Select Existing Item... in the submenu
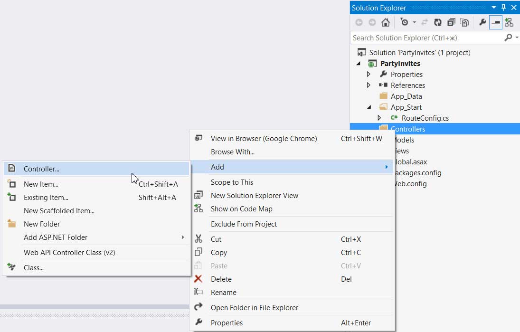The image size is (520, 332). pyautogui.click(x=96, y=197)
